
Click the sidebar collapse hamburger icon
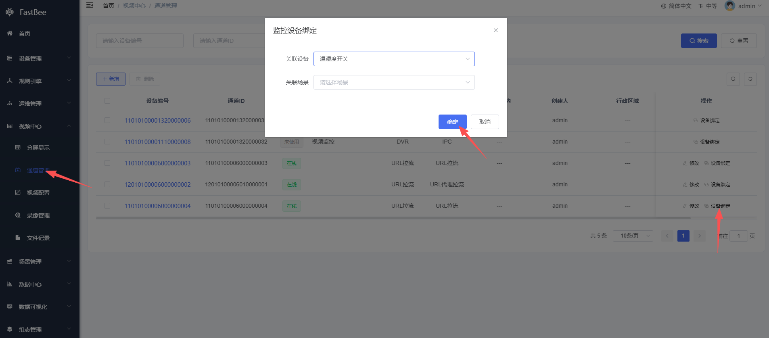click(90, 6)
